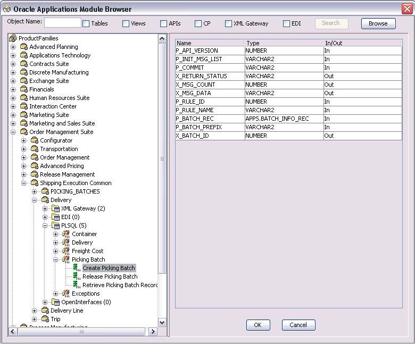Expand the Delivery Line tree node
Image resolution: width=415 pixels, height=344 pixels.
[34, 311]
